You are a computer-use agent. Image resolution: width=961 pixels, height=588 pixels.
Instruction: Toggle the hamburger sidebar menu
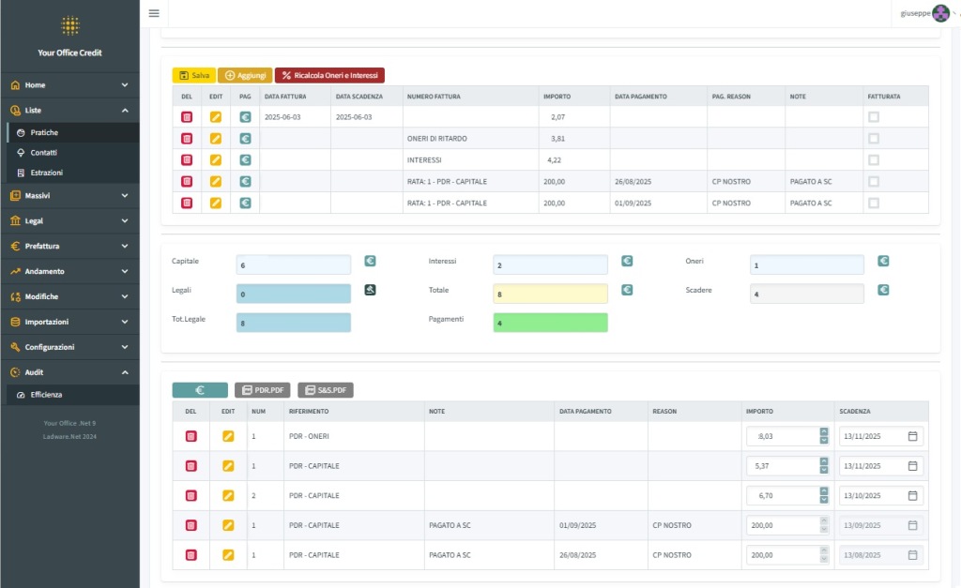(154, 13)
